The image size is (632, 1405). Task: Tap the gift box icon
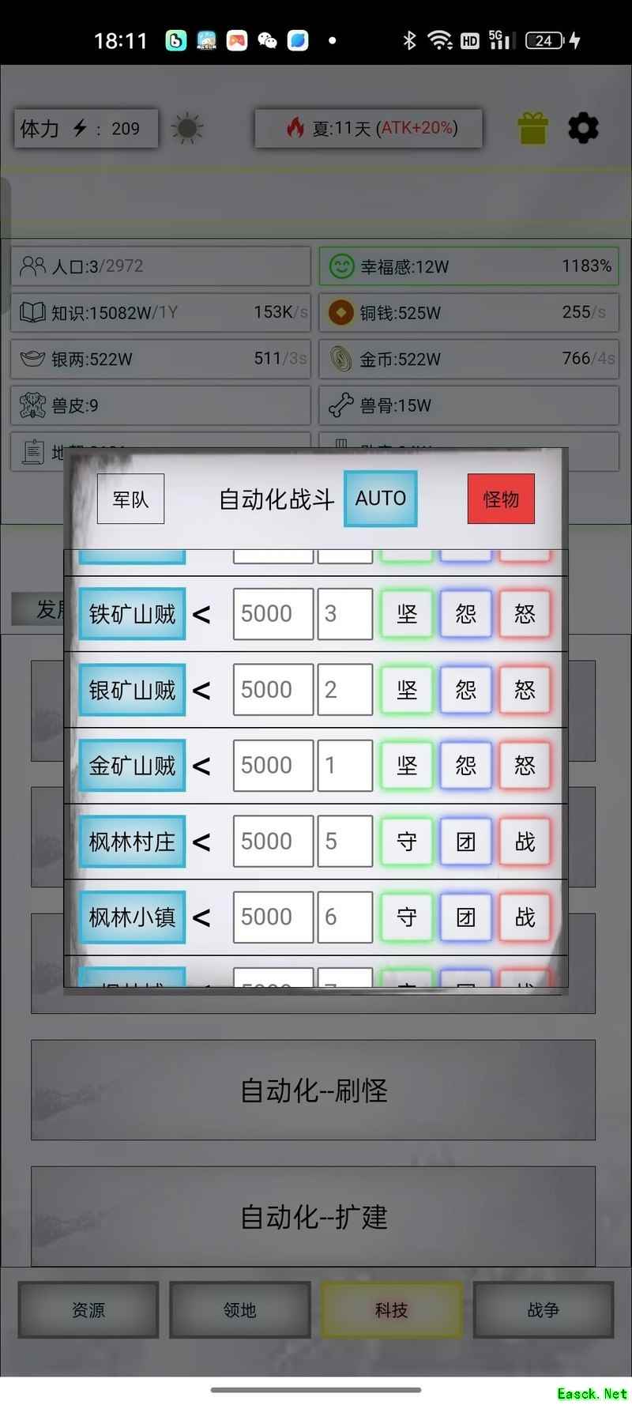[x=532, y=128]
